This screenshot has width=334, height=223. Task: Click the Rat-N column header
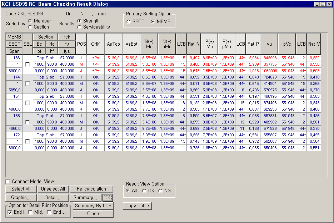194,44
